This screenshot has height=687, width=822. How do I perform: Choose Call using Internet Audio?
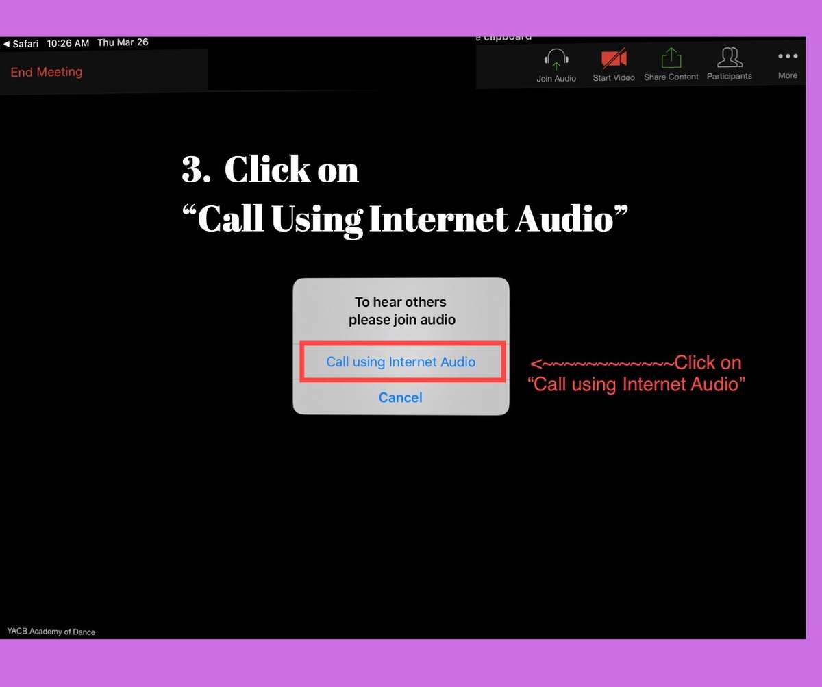coord(401,362)
